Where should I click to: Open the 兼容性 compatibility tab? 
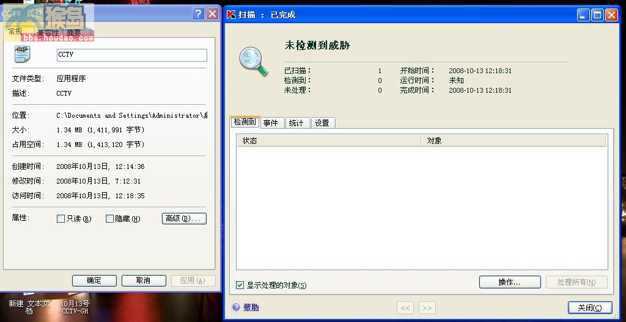(x=48, y=33)
